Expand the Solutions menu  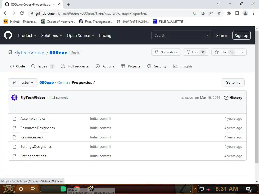(52, 35)
